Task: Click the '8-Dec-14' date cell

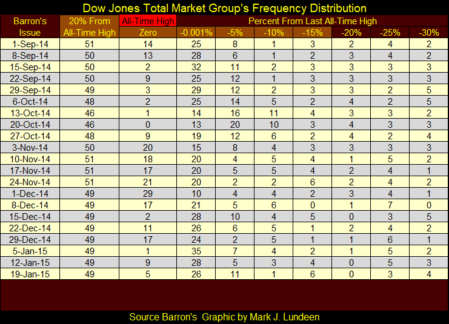Action: (30, 205)
